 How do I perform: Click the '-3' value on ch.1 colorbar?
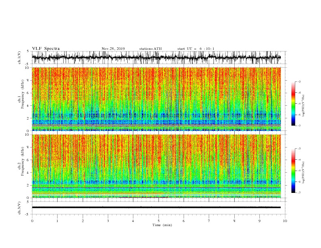299,81
